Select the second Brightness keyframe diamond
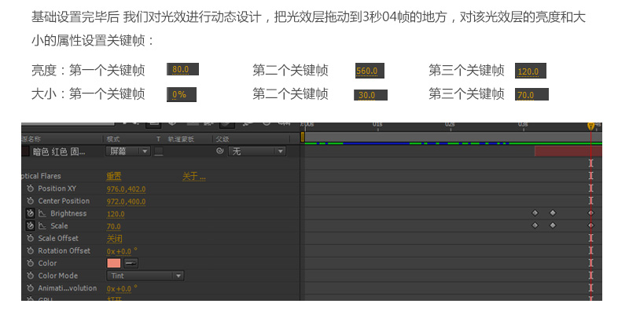629x311 pixels. 553,213
